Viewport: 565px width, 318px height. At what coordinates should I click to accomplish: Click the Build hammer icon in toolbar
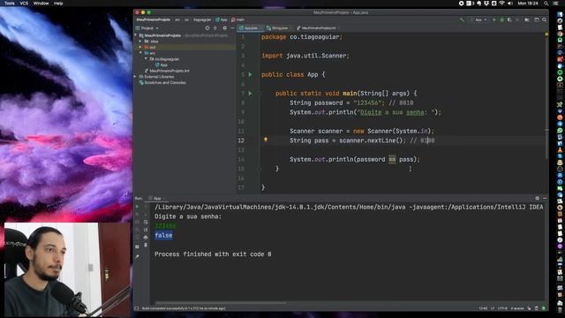[462, 19]
